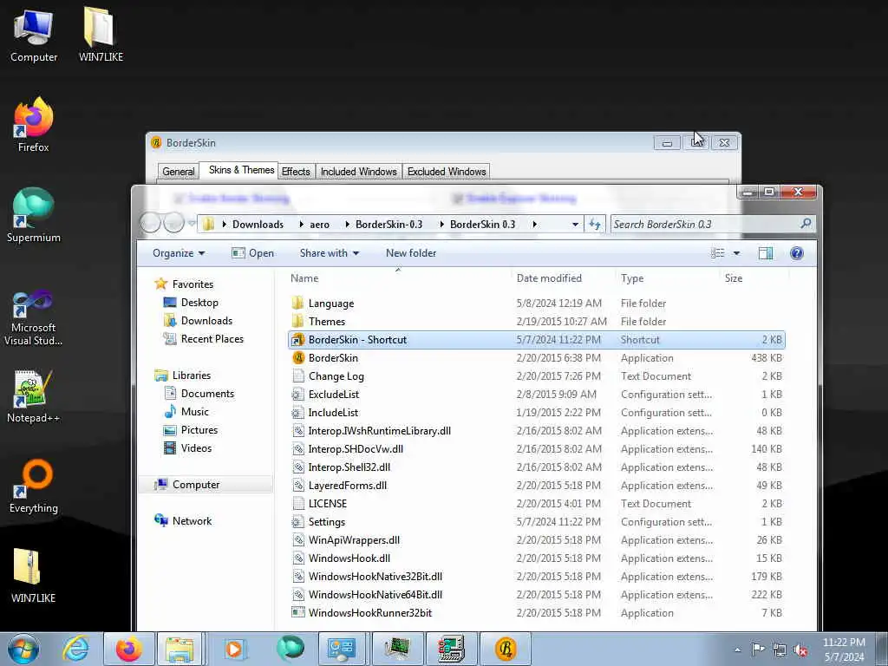
Task: Click the BorderSkin taskbar button
Action: (x=506, y=649)
